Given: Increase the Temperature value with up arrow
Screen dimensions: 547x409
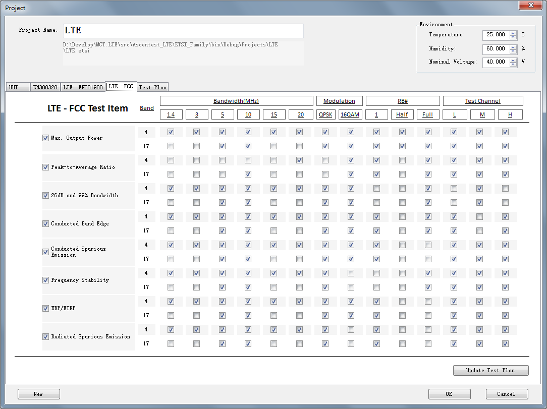Looking at the screenshot, I should point(513,33).
